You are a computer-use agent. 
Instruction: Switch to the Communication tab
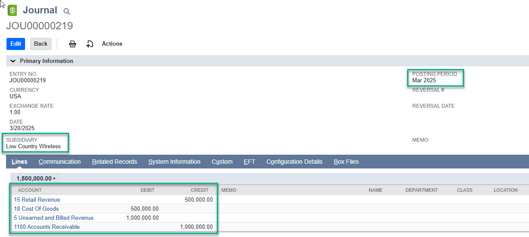pos(60,162)
